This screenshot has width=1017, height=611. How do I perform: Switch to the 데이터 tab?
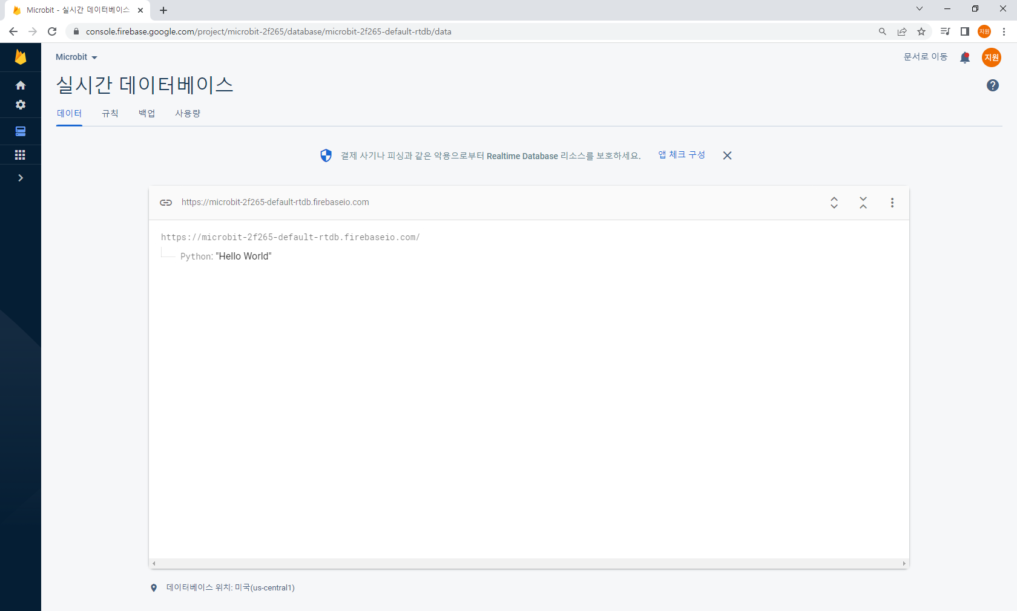click(69, 113)
